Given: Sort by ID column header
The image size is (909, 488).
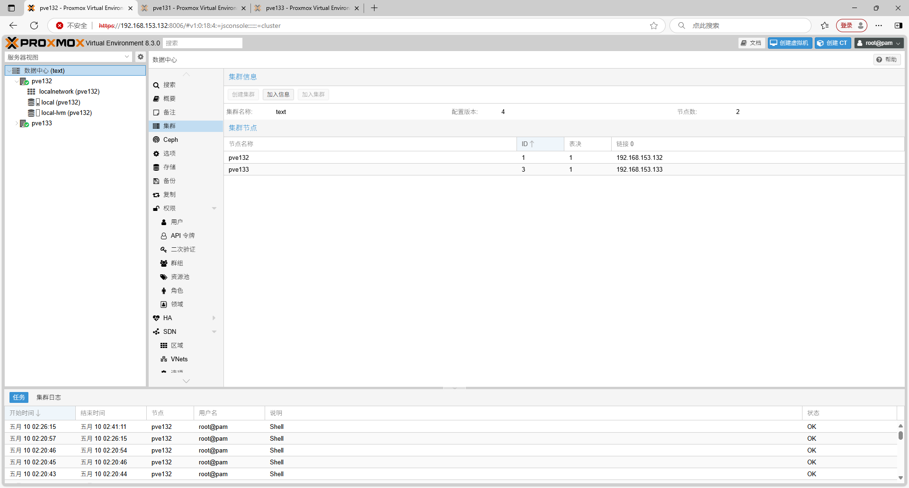Looking at the screenshot, I should click(540, 144).
